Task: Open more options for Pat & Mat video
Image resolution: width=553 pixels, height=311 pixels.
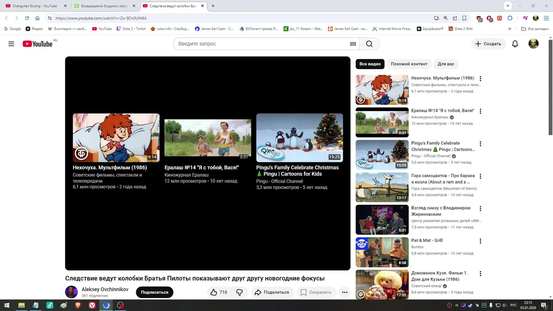Action: tap(480, 241)
